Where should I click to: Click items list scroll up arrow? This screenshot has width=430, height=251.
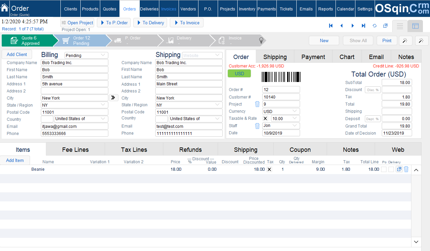(x=416, y=170)
